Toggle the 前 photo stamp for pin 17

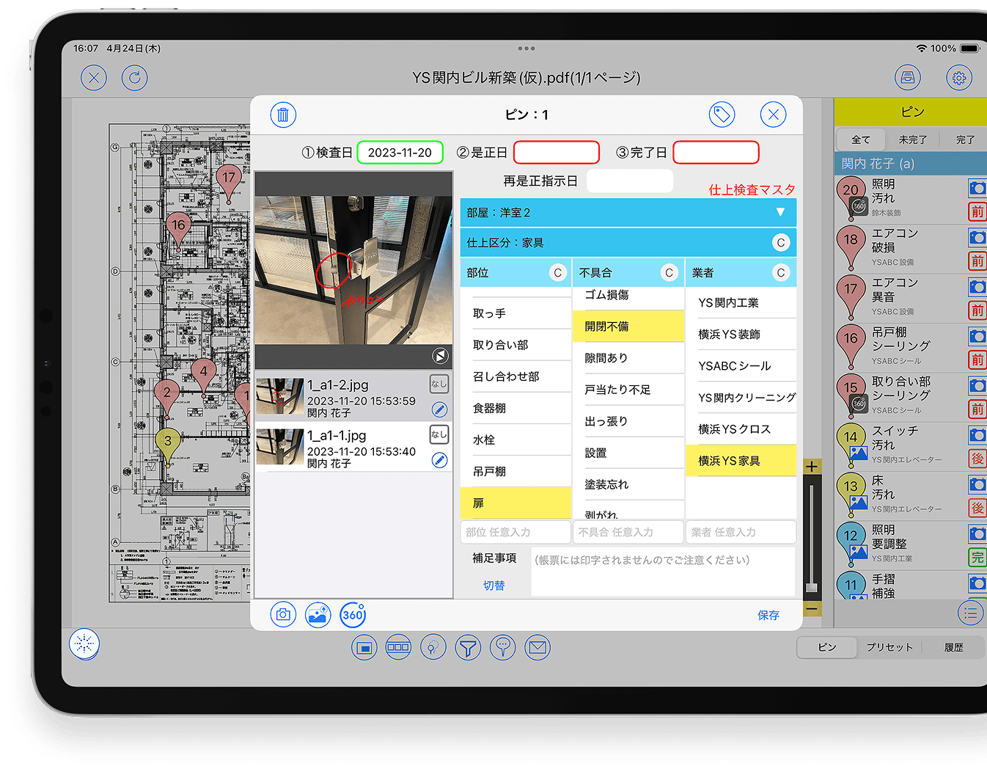click(x=977, y=310)
